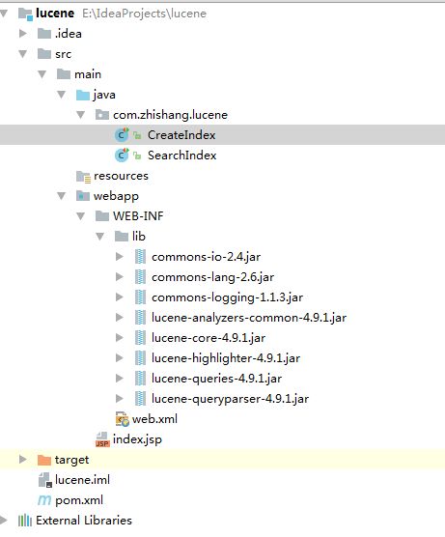Click the orange target folder icon
This screenshot has height=537, width=445.
tap(44, 460)
